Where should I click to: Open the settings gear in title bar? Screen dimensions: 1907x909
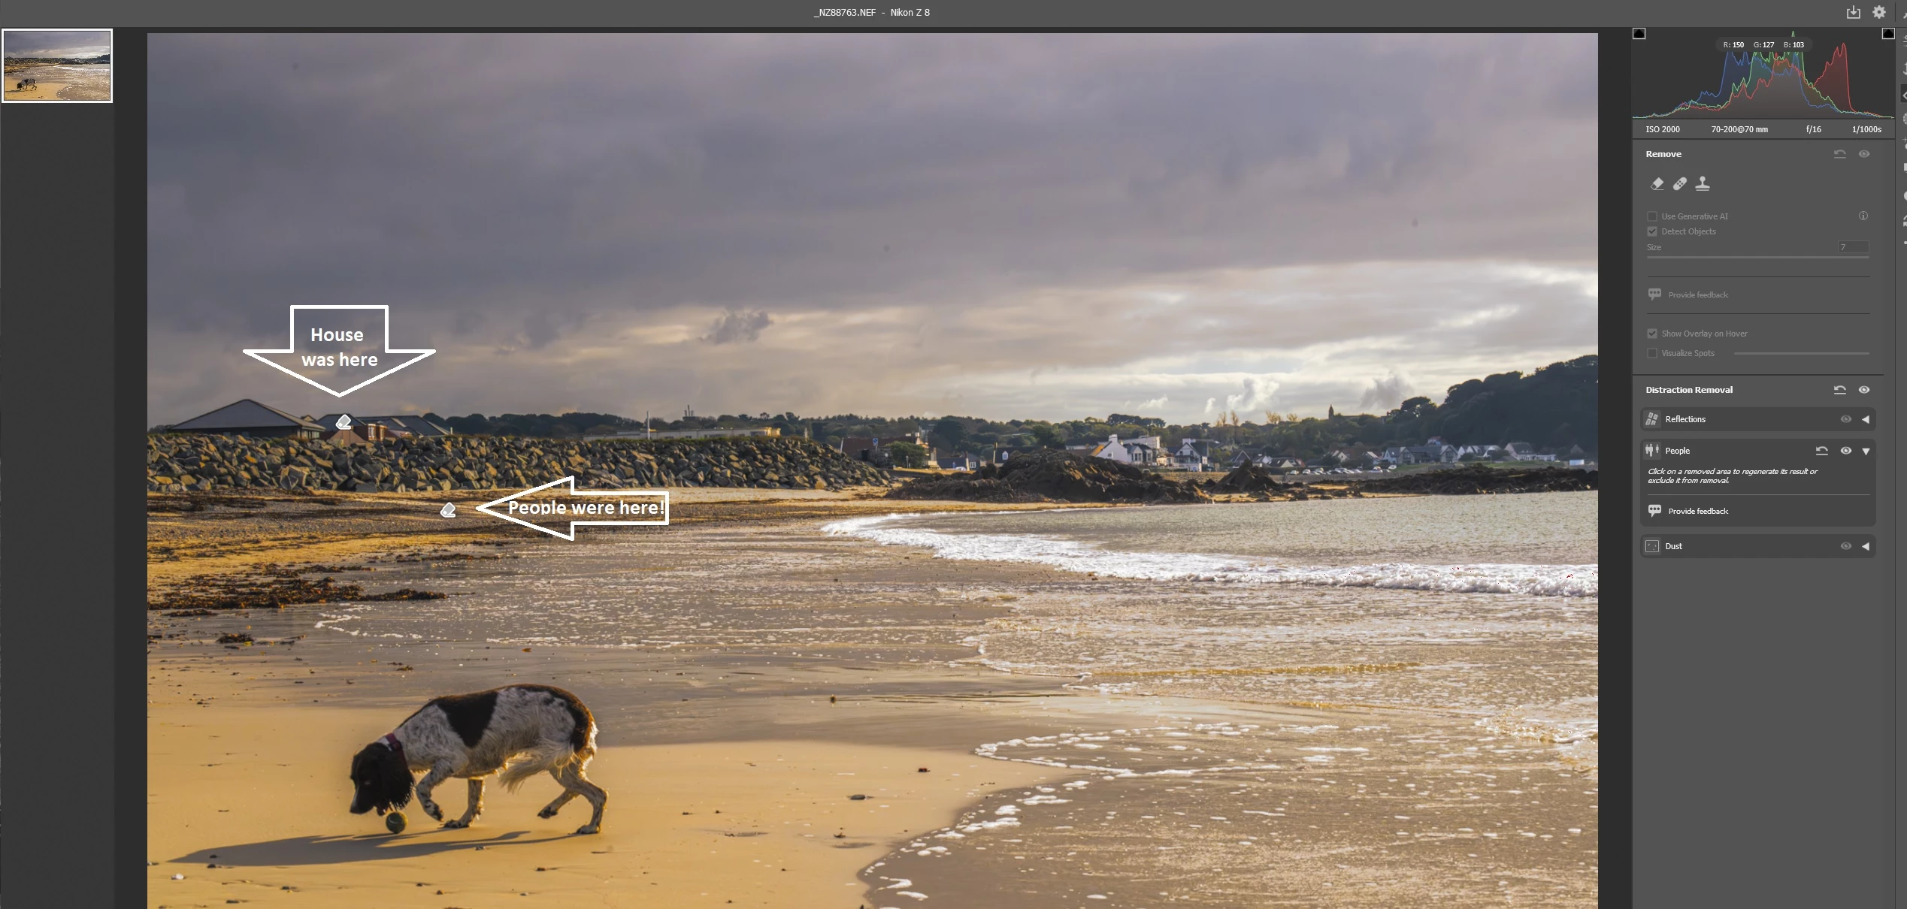1878,12
